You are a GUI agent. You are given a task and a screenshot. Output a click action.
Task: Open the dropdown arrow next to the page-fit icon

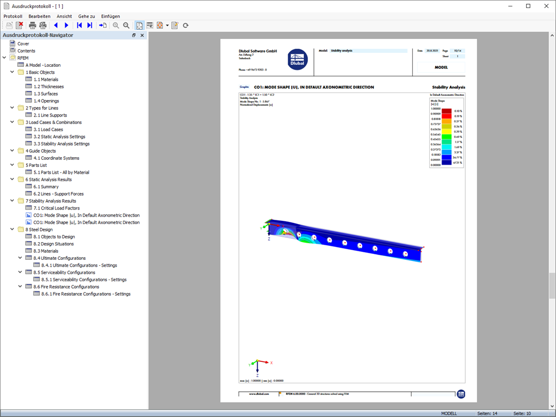pyautogui.click(x=167, y=25)
